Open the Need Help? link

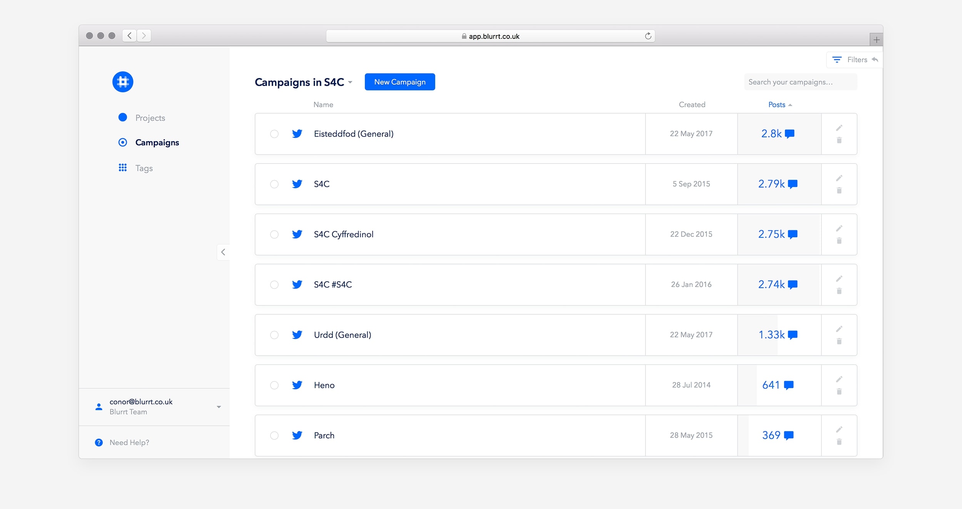129,442
